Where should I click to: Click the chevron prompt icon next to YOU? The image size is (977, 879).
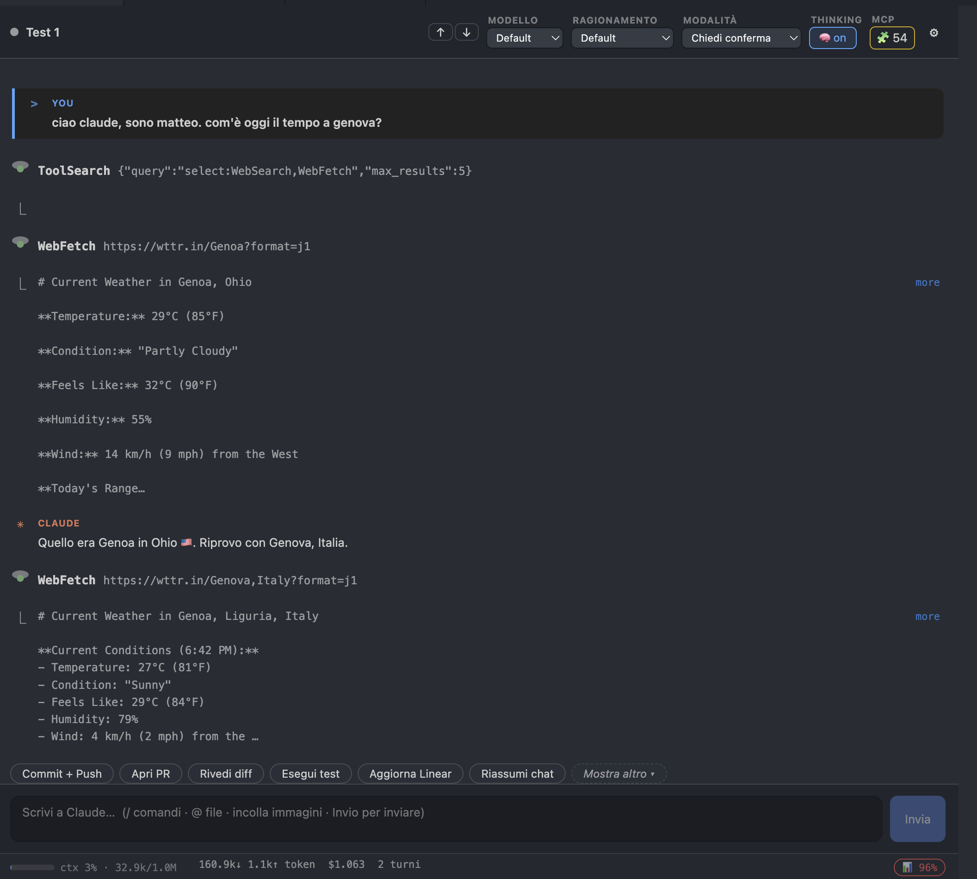pyautogui.click(x=34, y=103)
